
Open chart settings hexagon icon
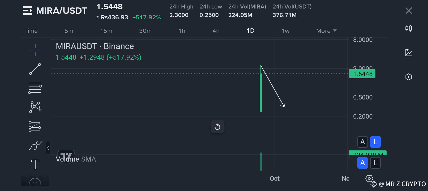(409, 77)
